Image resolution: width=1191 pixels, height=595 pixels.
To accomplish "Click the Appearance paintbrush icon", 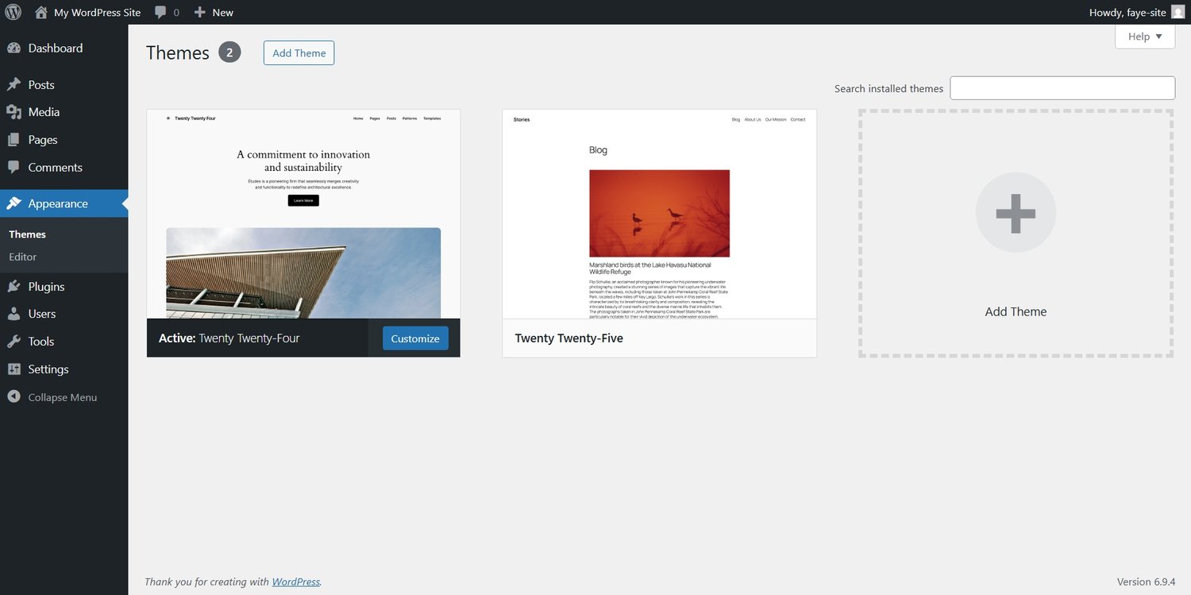I will 13,203.
